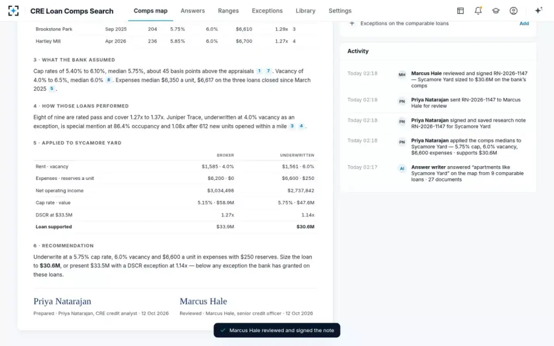Viewport: 554px width, 346px height.
Task: Click the Hartley Mill row name
Action: click(x=48, y=41)
